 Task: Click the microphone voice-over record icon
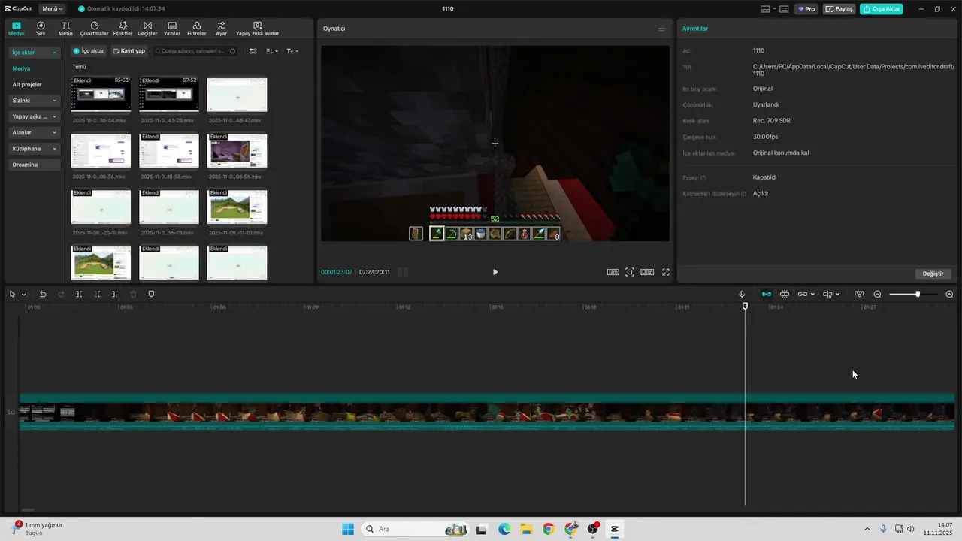[742, 294]
